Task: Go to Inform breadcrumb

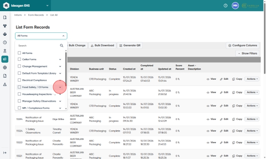Action: tap(18, 15)
